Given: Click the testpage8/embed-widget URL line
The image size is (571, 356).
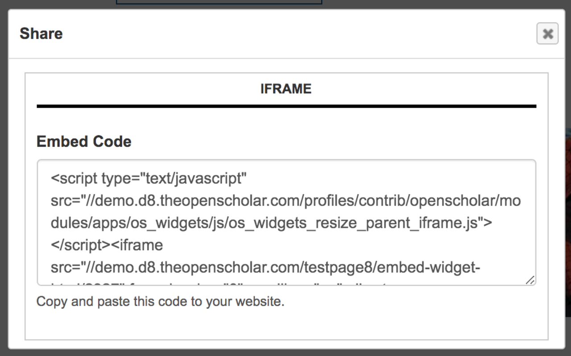Looking at the screenshot, I should [x=265, y=268].
